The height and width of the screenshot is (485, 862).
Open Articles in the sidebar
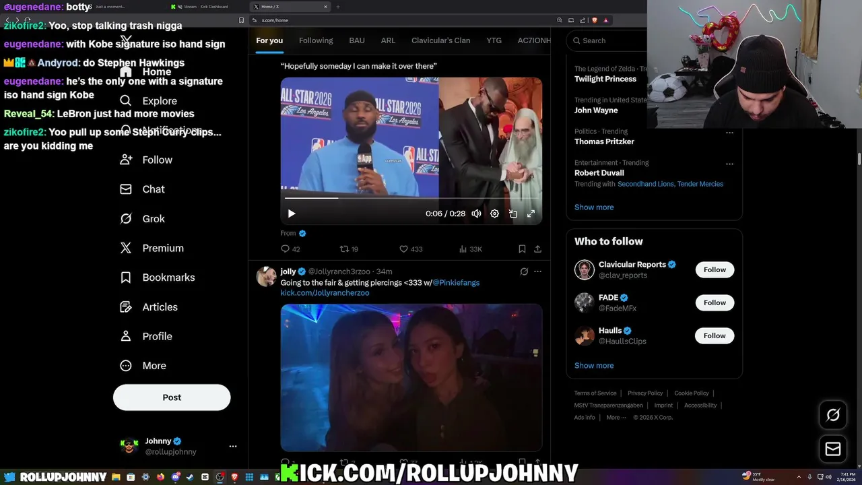pyautogui.click(x=149, y=307)
